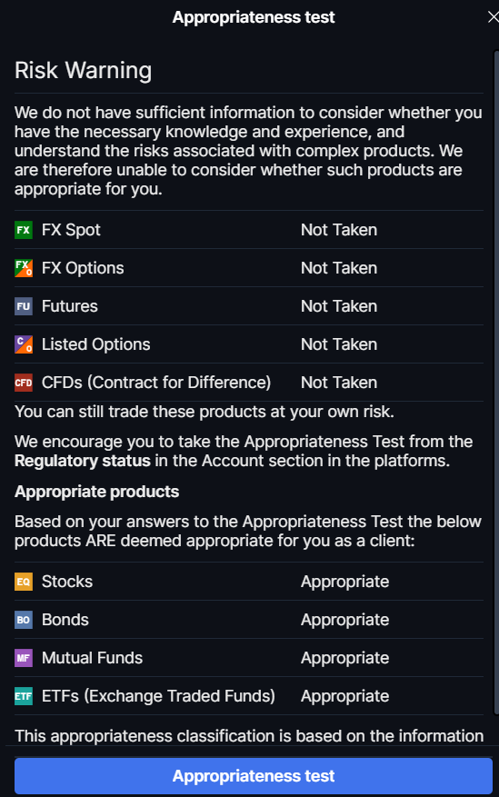
Task: Close the Appropriateness test dialog
Action: click(x=493, y=17)
